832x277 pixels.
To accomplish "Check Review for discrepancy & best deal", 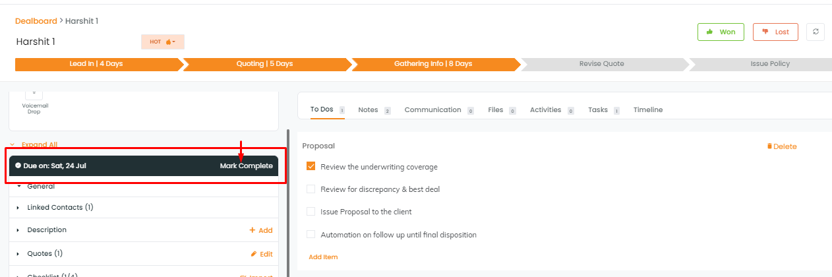I will [311, 189].
